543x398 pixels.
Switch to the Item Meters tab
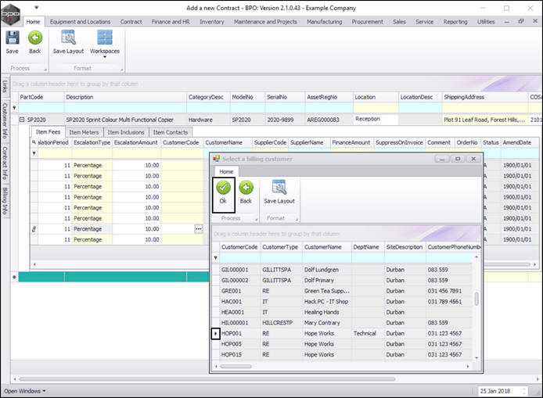pyautogui.click(x=85, y=132)
